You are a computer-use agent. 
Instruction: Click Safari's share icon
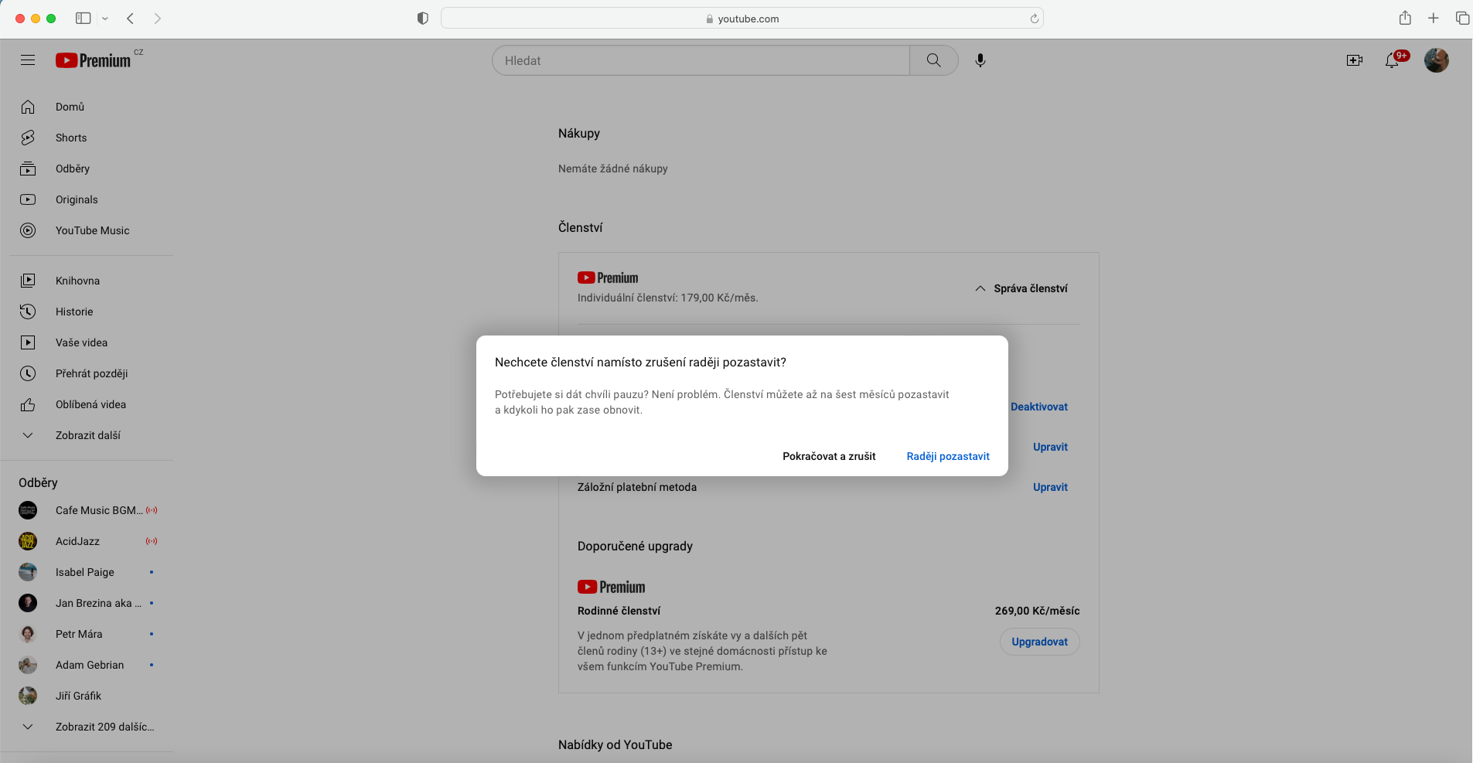[1405, 19]
